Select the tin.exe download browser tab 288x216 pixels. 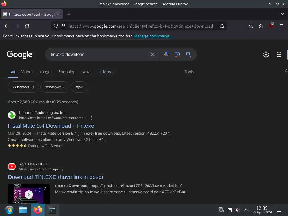31,14
